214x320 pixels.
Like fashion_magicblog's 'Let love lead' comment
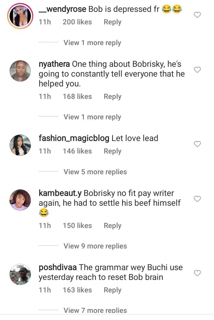197,144
